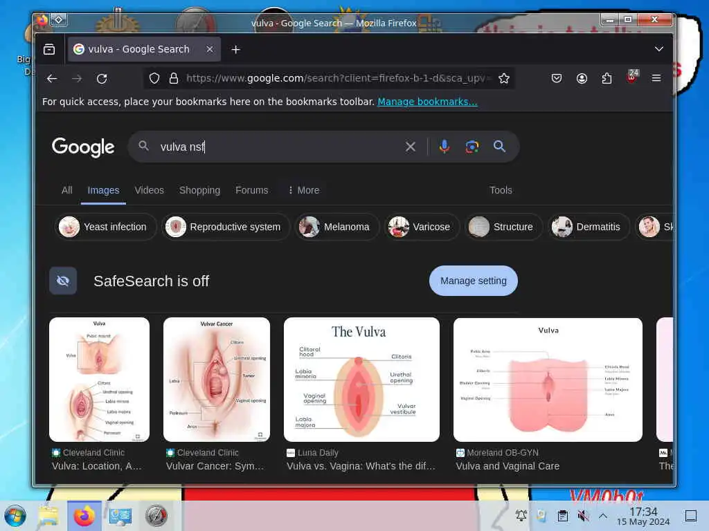This screenshot has height=531, width=709.
Task: Open the Moreland OB-GYN result image
Action: [x=548, y=380]
